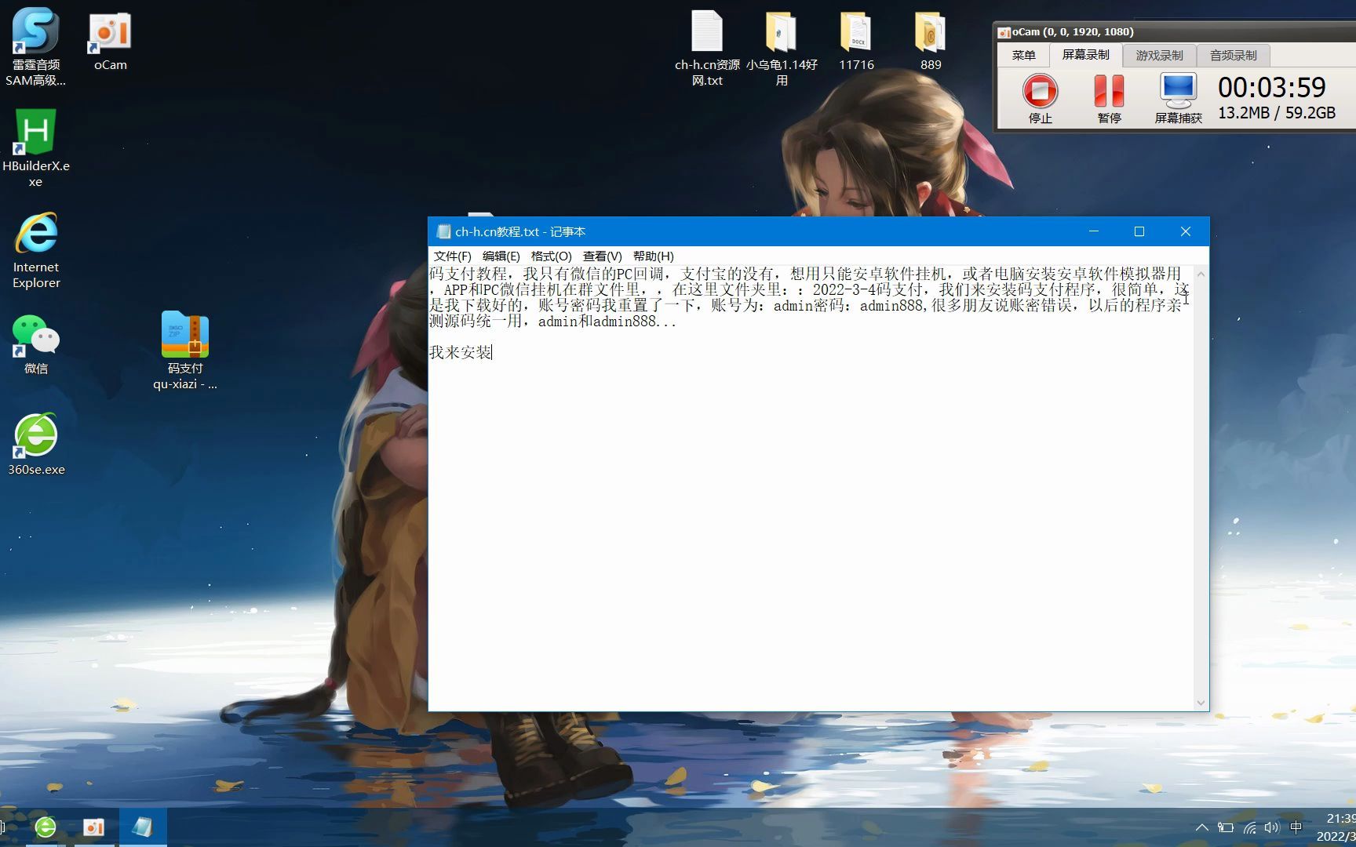1356x847 pixels.
Task: Click the text 账号为：admin密码：admin888 in Notepad
Action: coord(818,305)
